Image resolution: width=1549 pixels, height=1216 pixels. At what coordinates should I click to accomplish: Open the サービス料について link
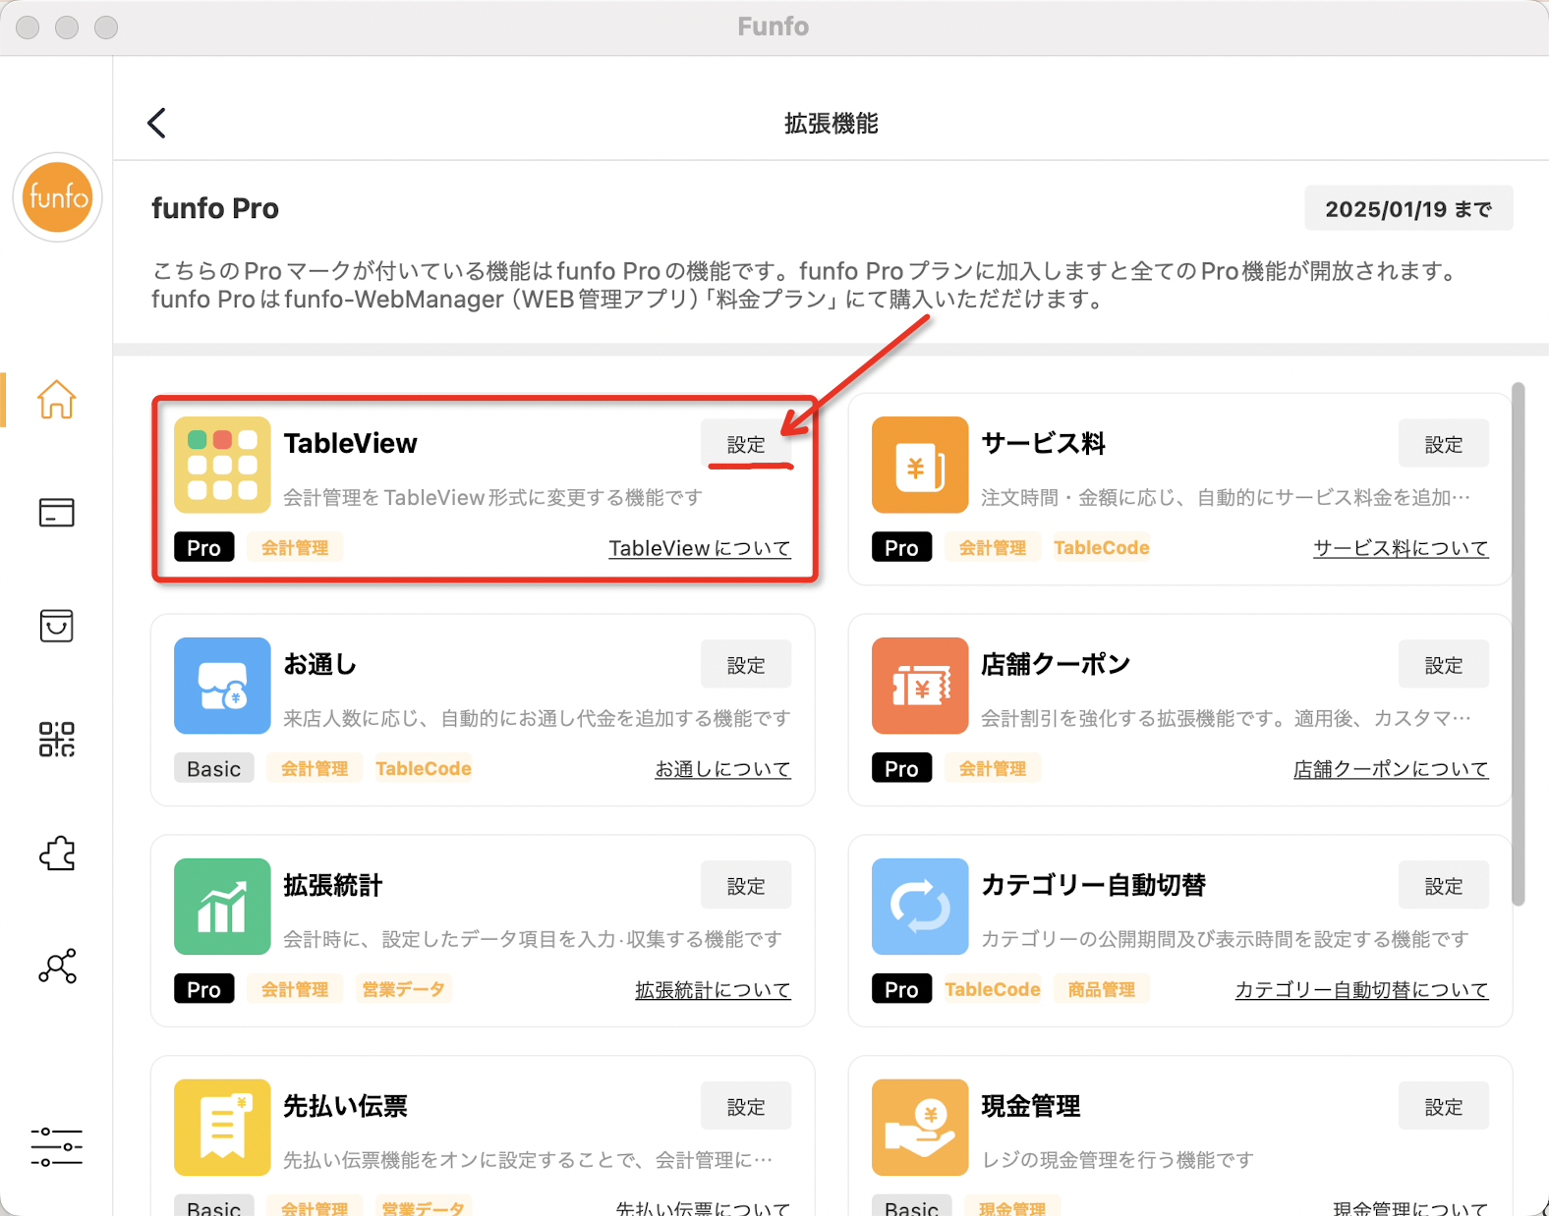point(1401,548)
